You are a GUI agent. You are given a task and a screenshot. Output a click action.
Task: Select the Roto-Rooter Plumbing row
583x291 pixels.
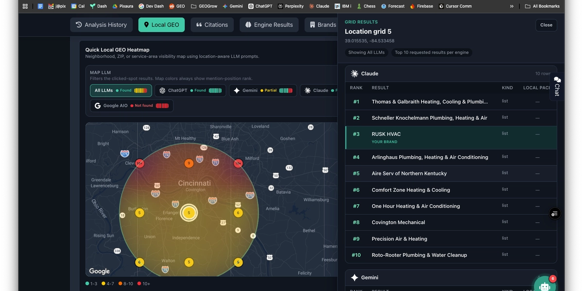(451, 255)
